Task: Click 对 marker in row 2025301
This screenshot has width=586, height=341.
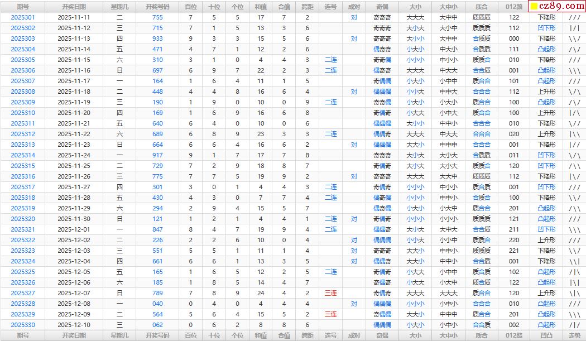Action: [x=354, y=17]
